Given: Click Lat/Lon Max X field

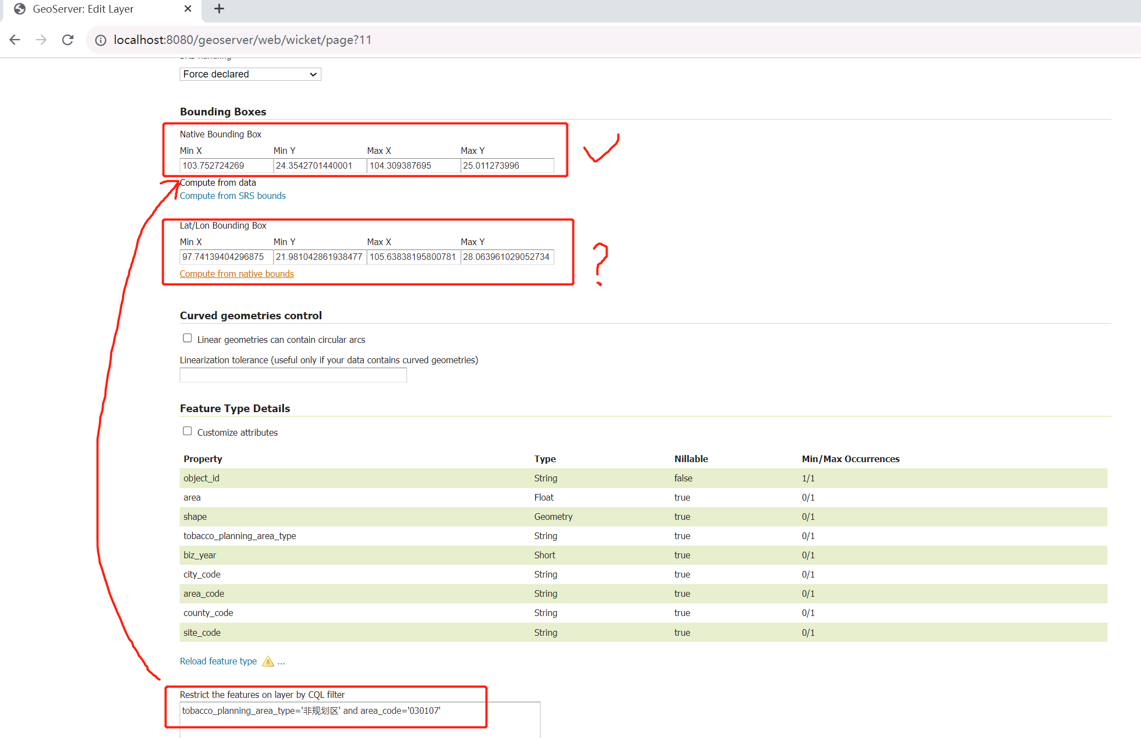Looking at the screenshot, I should (414, 257).
